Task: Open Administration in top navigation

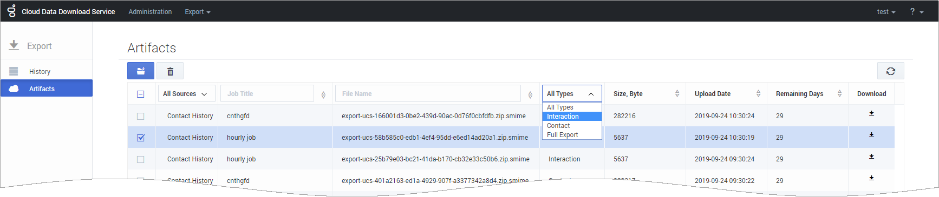Action: [x=150, y=11]
